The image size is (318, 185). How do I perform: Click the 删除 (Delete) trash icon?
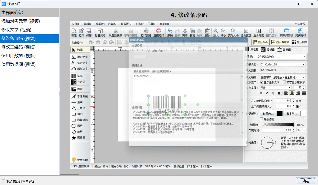coord(207,33)
